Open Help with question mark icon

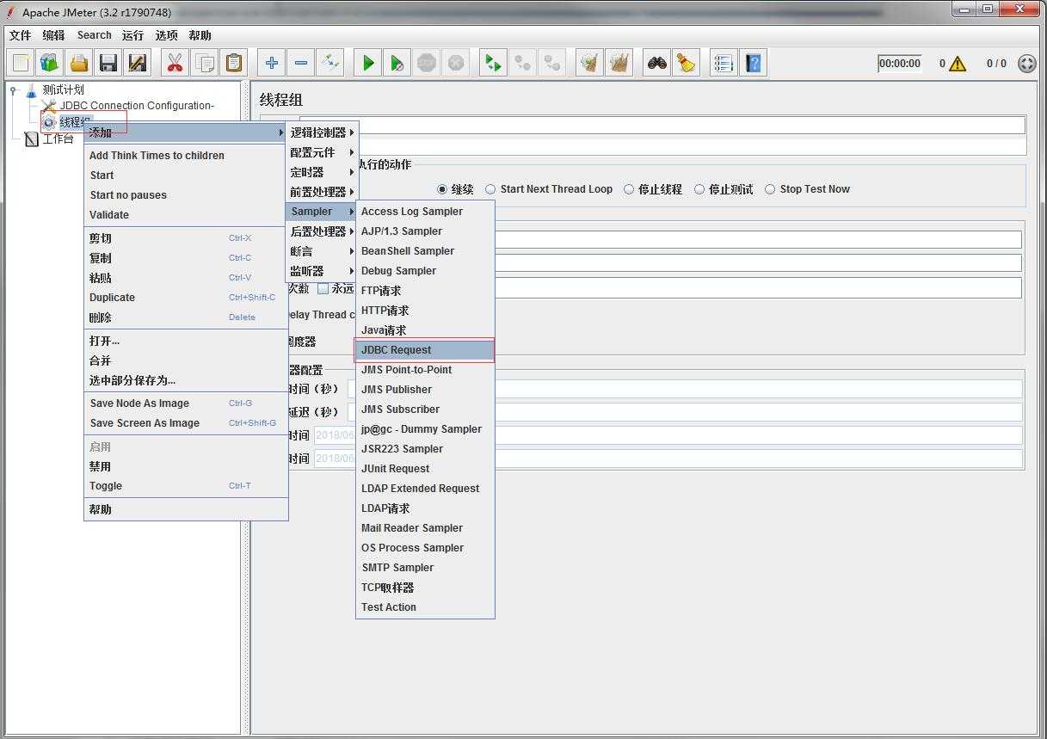[753, 63]
